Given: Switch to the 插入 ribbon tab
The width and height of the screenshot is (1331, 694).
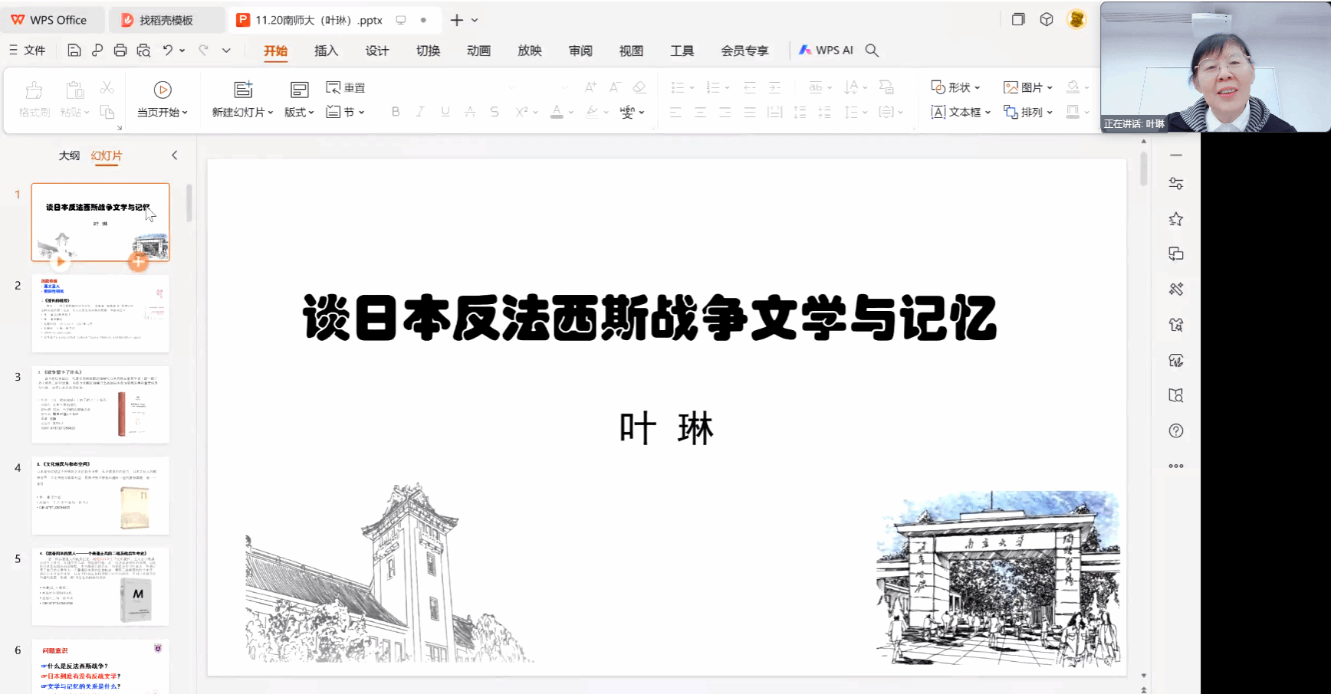Looking at the screenshot, I should click(x=326, y=51).
